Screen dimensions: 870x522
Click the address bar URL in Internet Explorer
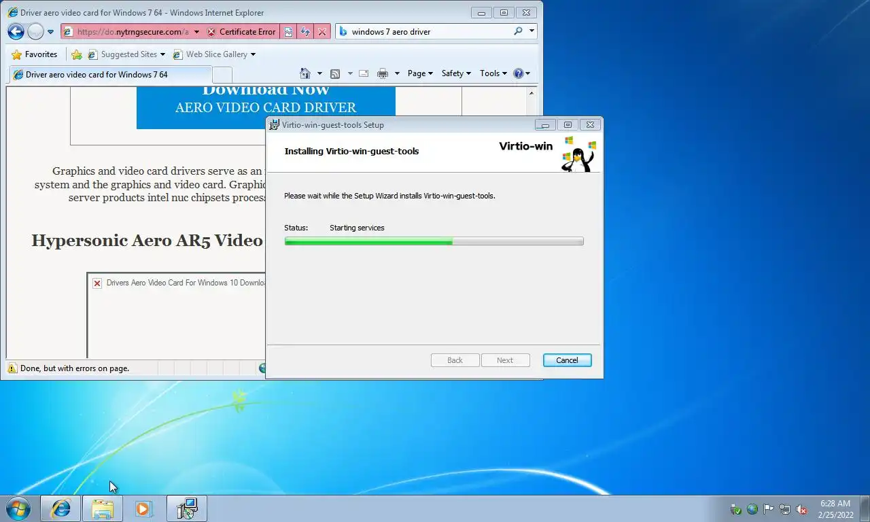[132, 31]
